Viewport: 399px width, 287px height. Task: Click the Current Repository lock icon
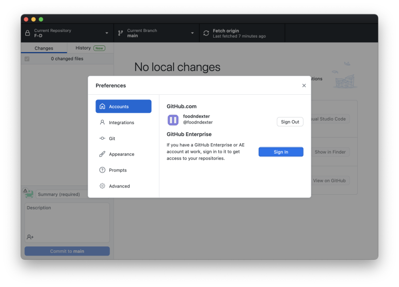click(27, 33)
